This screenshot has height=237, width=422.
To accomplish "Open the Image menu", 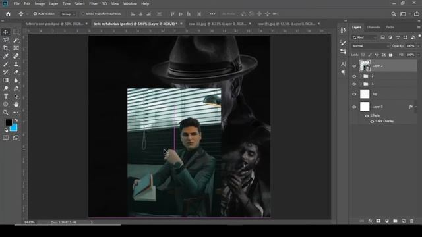I will [x=40, y=4].
